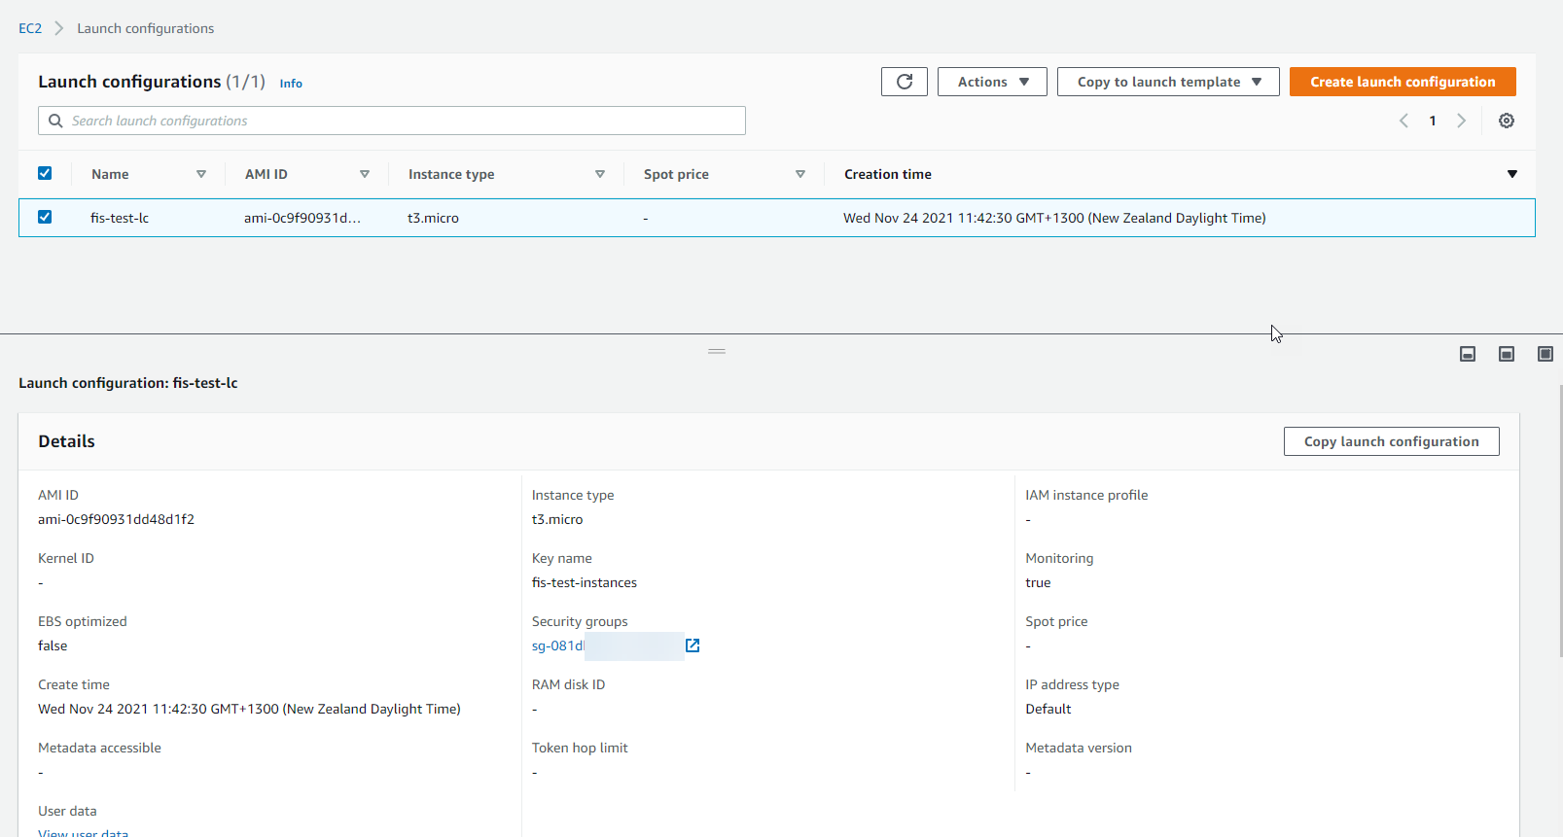Click Create launch configuration button
The width and height of the screenshot is (1563, 837).
[1402, 82]
